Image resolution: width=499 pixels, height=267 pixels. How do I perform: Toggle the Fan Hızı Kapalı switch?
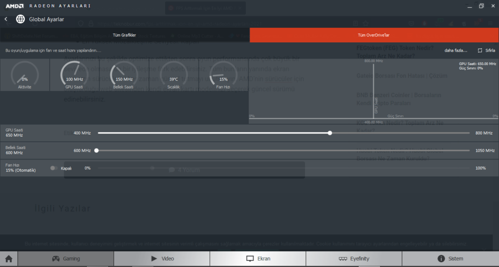[x=53, y=168]
